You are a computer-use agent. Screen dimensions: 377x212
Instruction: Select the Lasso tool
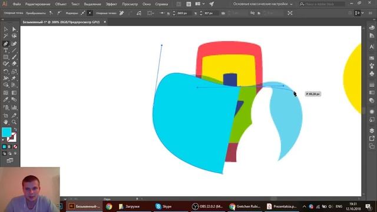pos(14,36)
